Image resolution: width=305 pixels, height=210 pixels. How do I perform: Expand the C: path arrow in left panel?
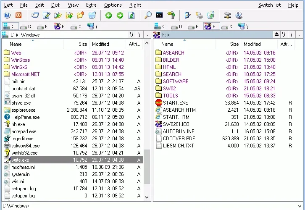pos(17,35)
